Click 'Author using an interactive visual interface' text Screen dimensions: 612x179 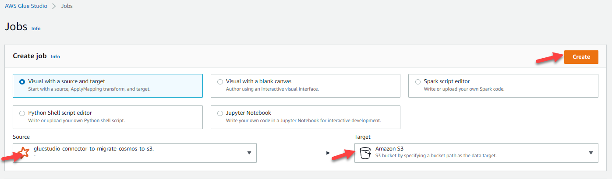pyautogui.click(x=272, y=89)
